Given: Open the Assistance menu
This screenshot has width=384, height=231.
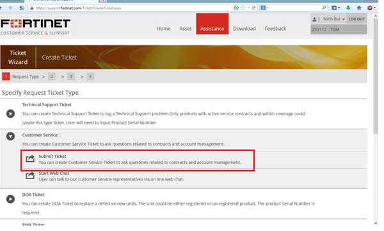Looking at the screenshot, I should coord(212,24).
